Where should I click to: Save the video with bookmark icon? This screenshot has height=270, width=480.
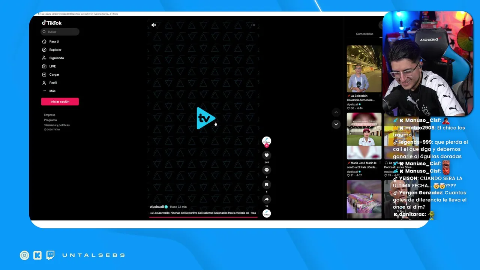click(267, 184)
